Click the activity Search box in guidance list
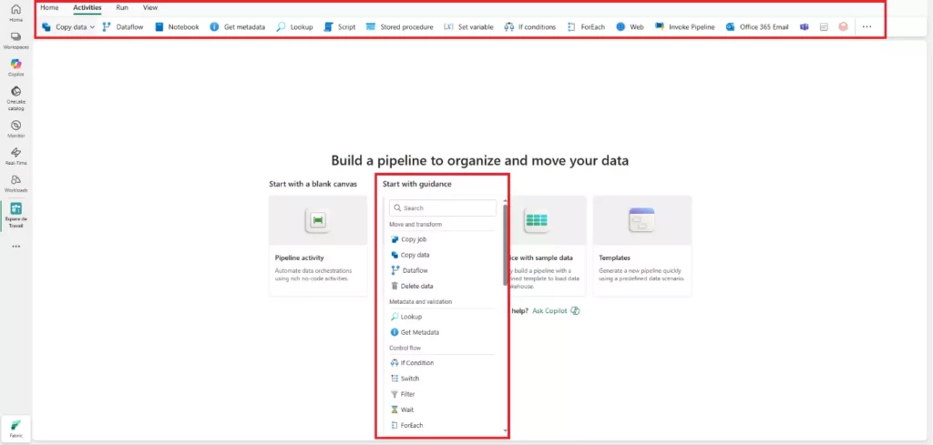The height and width of the screenshot is (445, 933). coord(442,208)
